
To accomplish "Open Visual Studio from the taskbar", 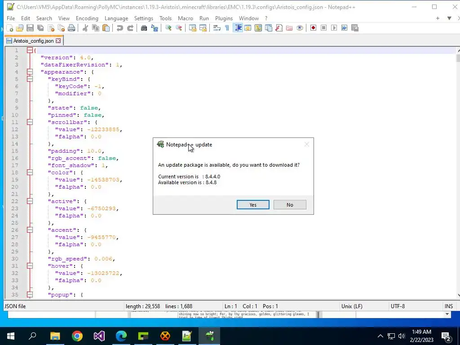I will pyautogui.click(x=99, y=336).
